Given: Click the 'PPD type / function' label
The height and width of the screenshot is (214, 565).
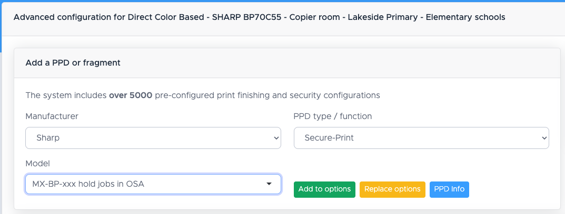Looking at the screenshot, I should point(332,116).
